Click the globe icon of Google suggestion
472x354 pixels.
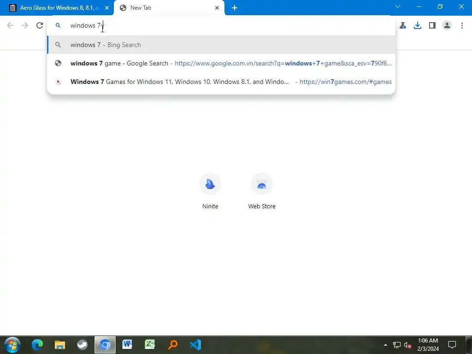[58, 63]
